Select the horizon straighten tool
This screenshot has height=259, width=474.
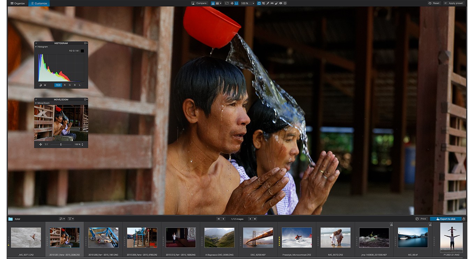click(272, 3)
